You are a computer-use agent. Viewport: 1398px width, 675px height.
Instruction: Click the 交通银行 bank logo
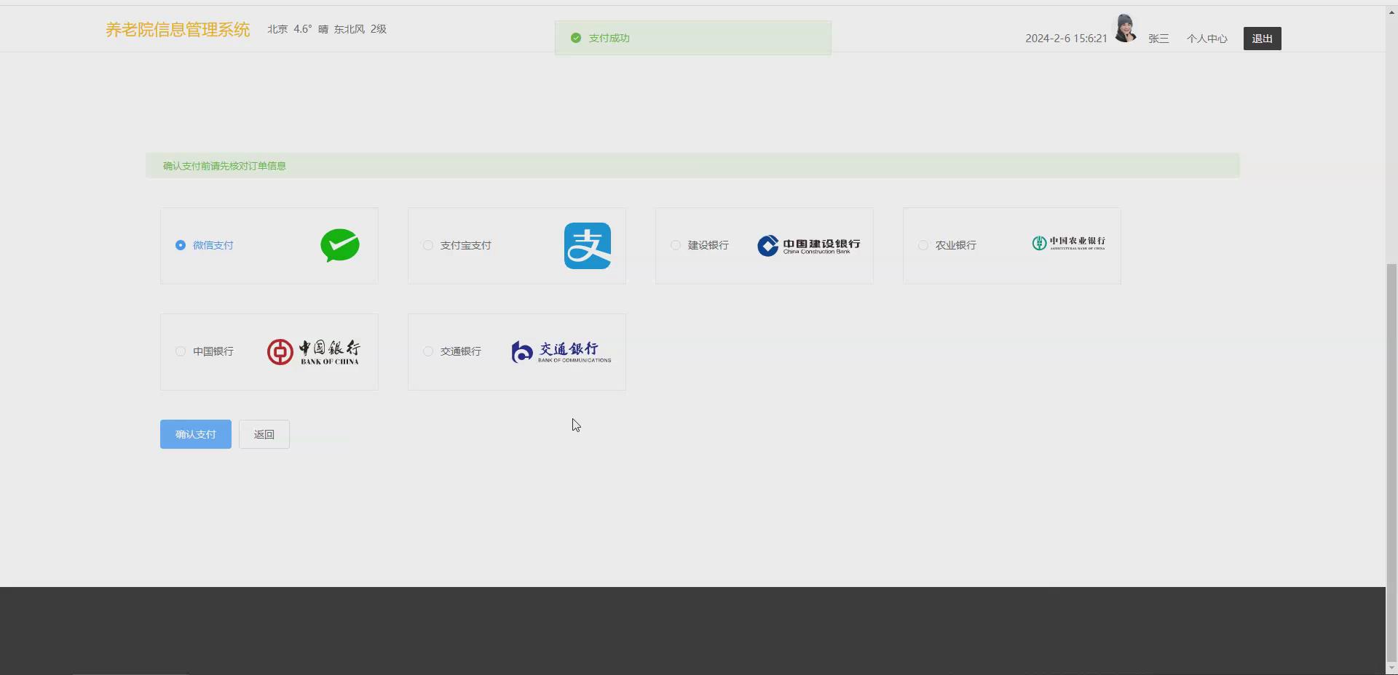click(x=559, y=351)
